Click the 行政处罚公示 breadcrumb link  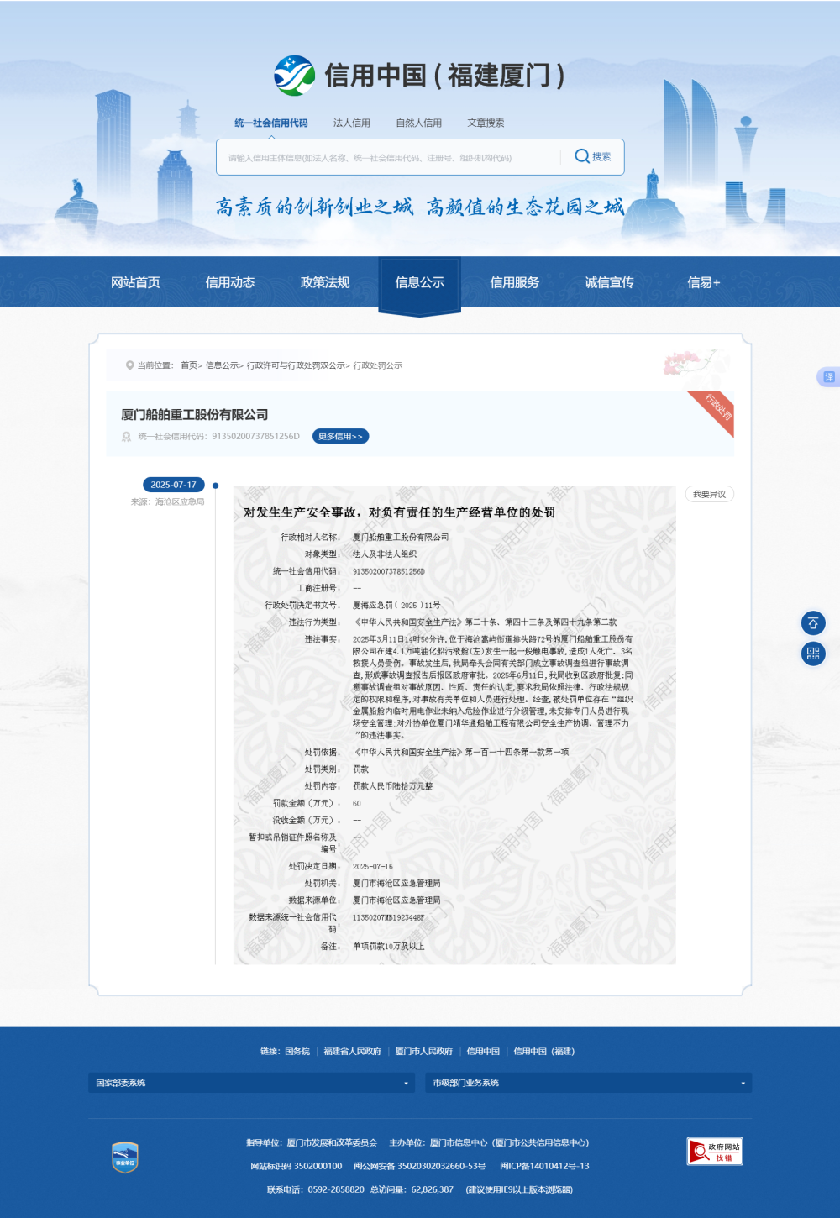(x=378, y=365)
